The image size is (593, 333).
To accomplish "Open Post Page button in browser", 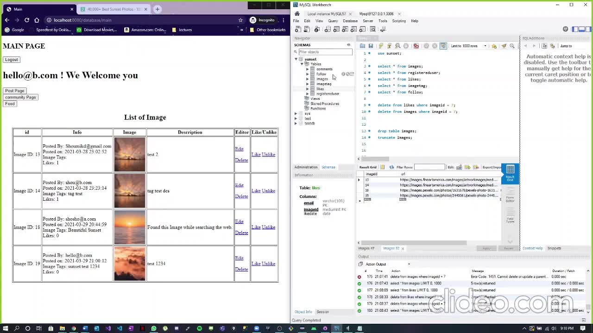I will (x=15, y=91).
